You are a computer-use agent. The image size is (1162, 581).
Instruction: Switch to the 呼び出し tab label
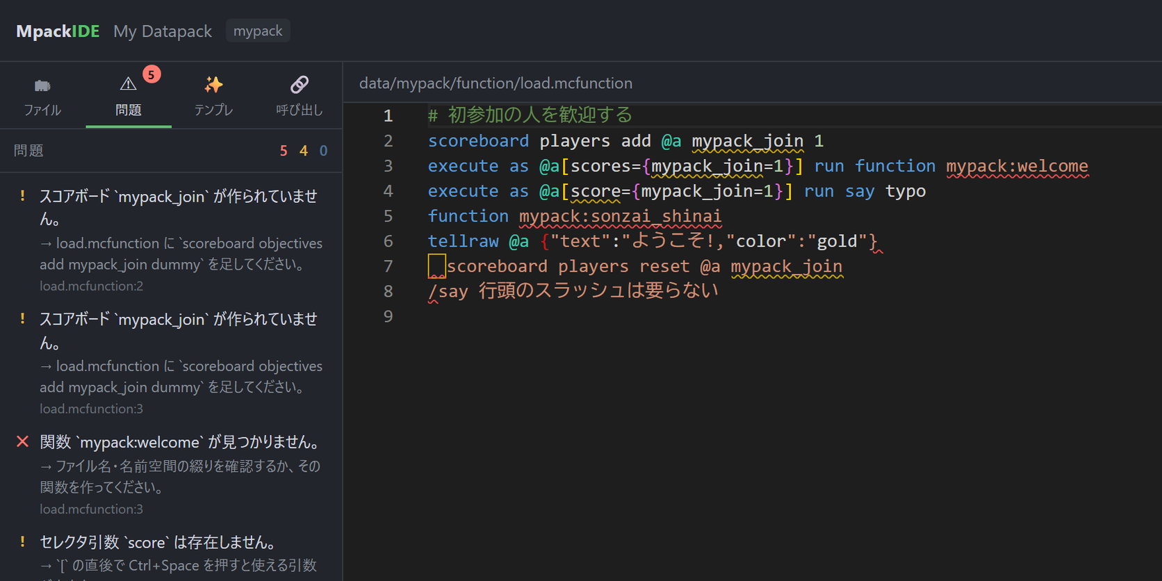(x=299, y=110)
